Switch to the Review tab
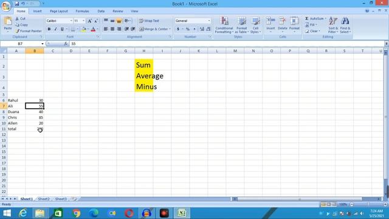 point(117,11)
